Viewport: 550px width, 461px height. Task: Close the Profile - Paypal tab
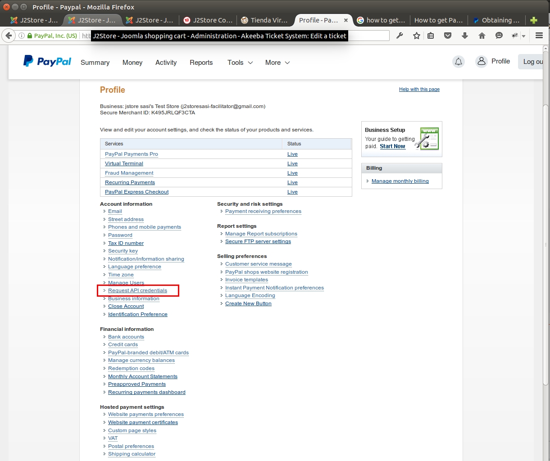tap(346, 20)
